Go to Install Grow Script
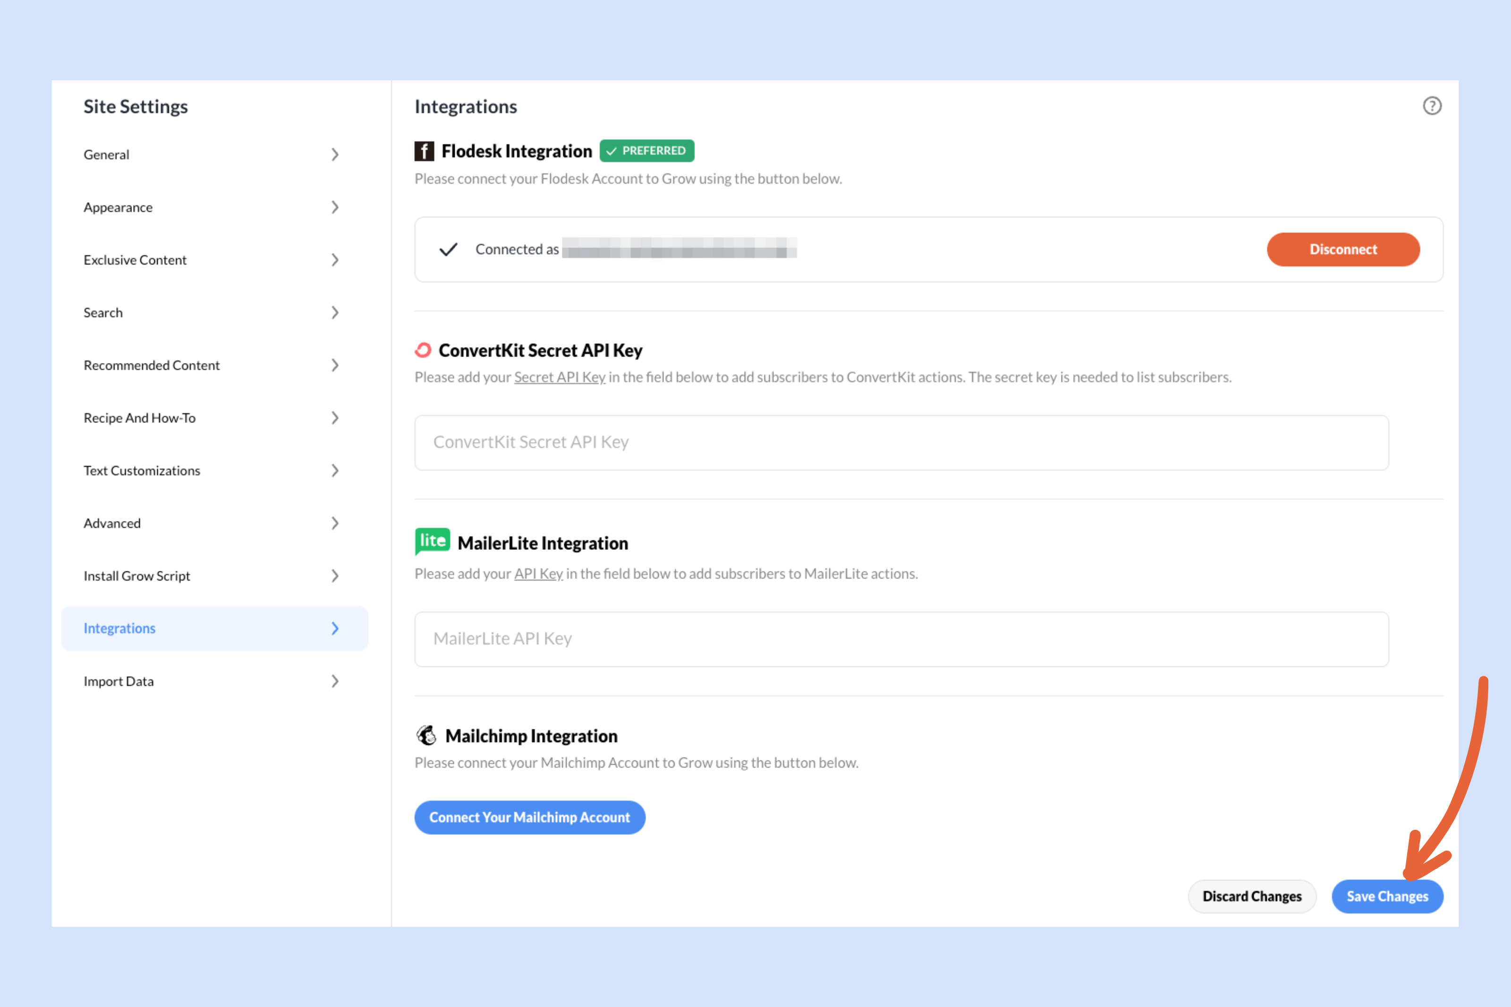 click(x=214, y=576)
